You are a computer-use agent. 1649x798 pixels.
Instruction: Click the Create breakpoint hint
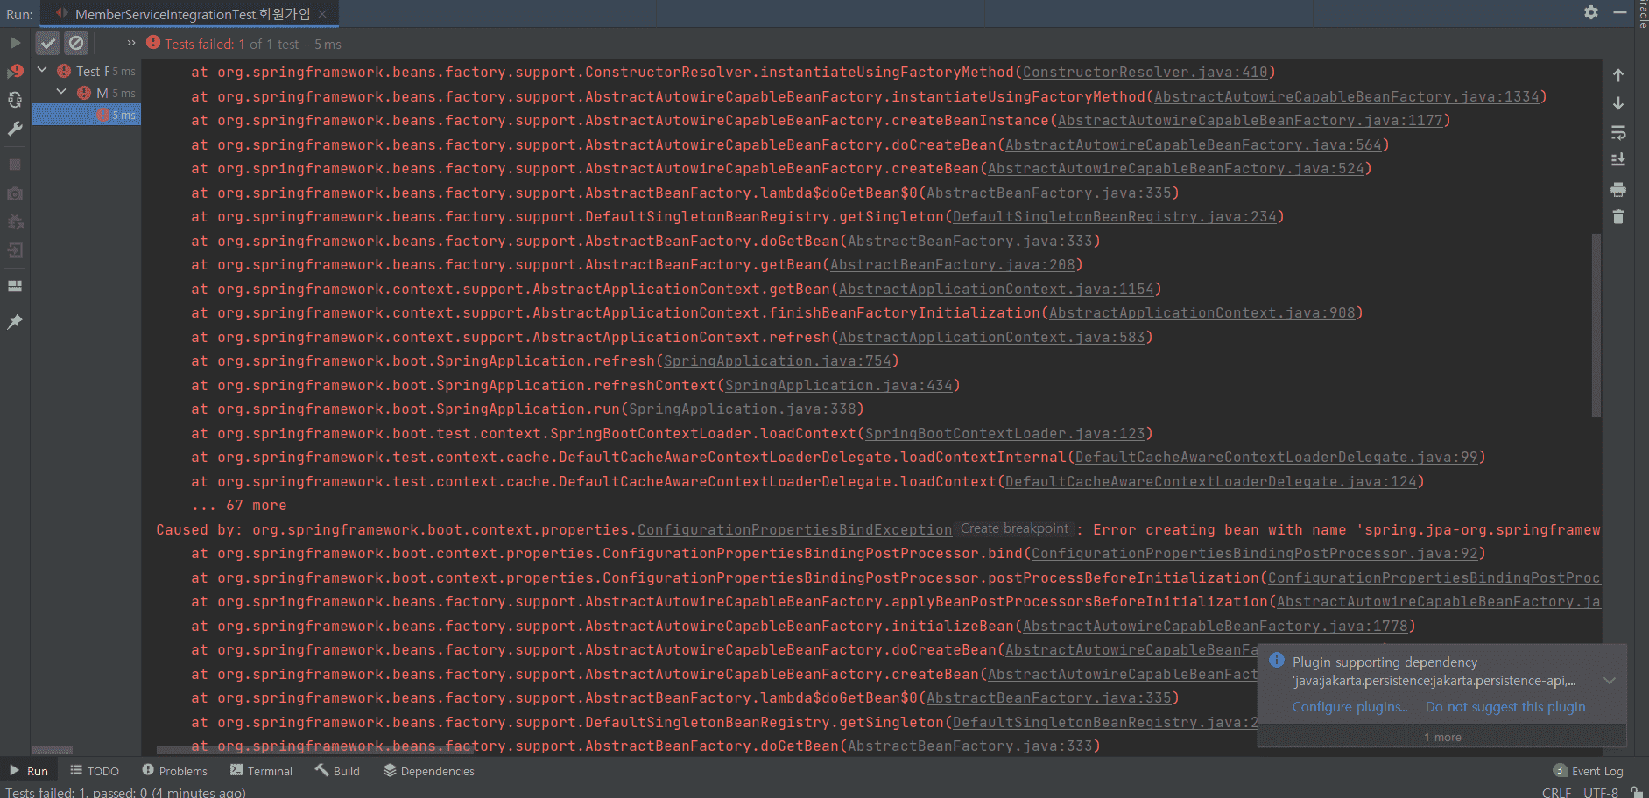[x=1014, y=528]
